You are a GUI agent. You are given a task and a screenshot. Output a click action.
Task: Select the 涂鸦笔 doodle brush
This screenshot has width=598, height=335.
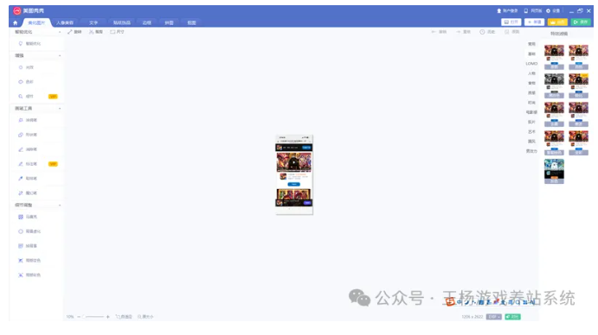tap(28, 120)
